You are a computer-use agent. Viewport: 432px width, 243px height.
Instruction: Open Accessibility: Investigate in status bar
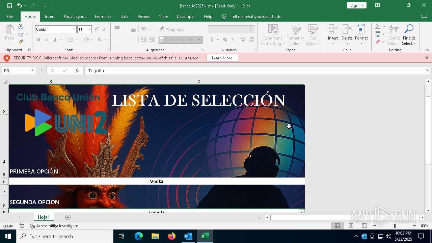point(54,226)
